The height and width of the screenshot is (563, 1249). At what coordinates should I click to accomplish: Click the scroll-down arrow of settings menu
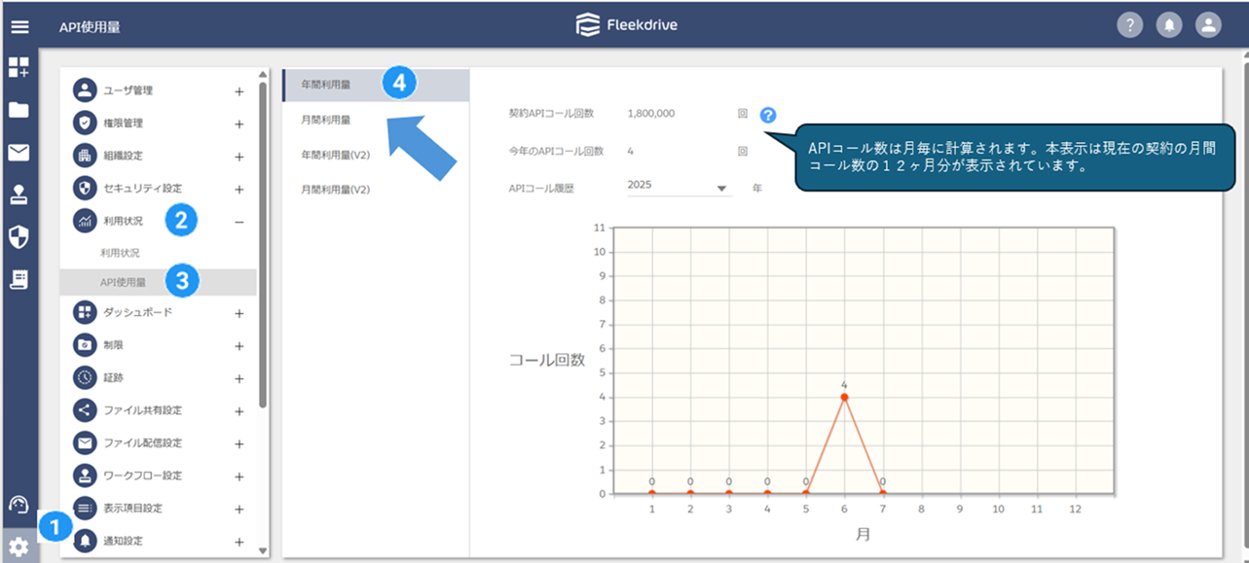coord(263,549)
